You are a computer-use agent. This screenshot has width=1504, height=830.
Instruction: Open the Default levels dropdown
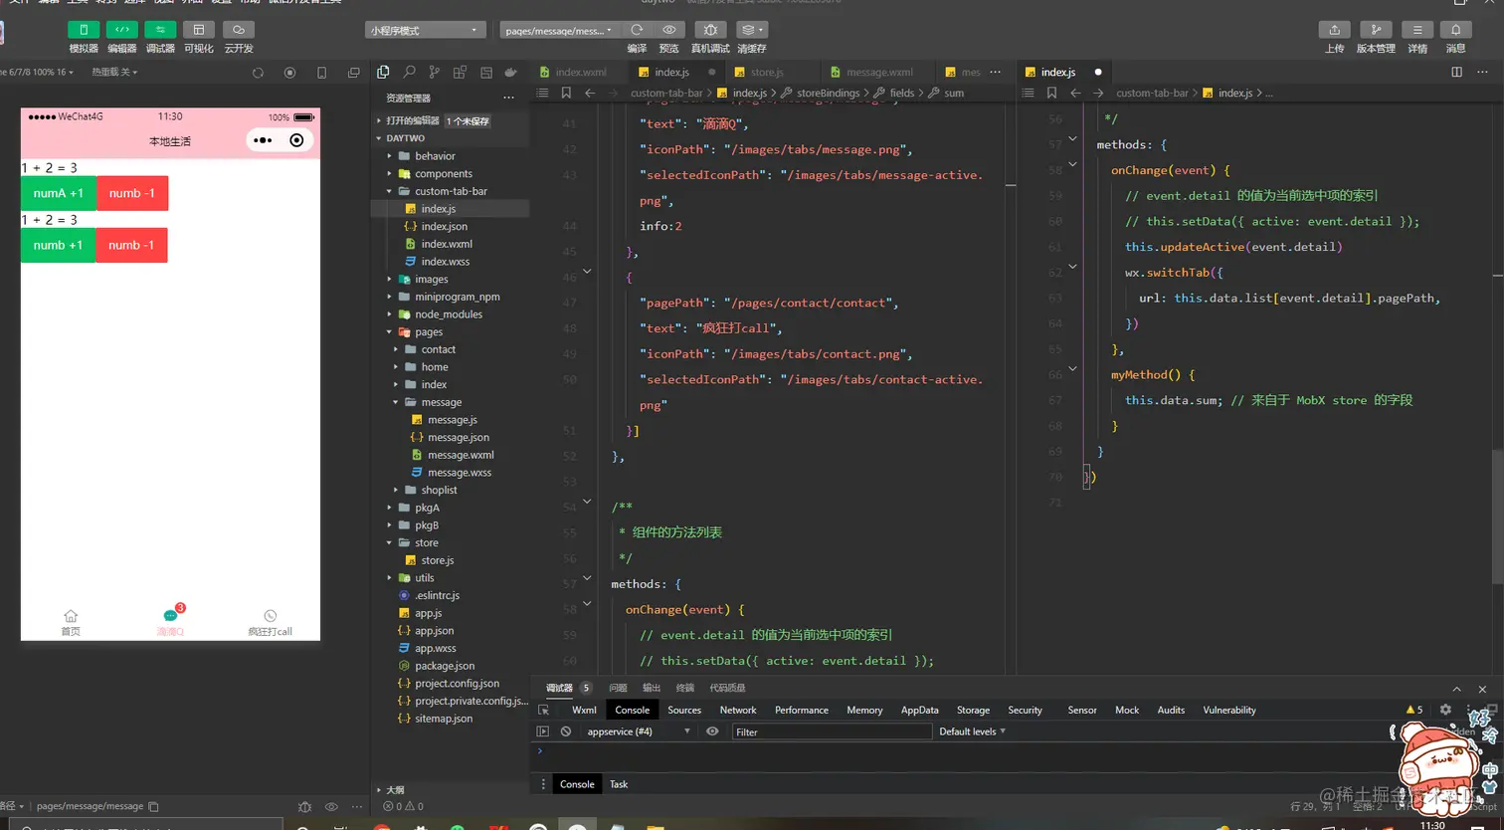[972, 731]
